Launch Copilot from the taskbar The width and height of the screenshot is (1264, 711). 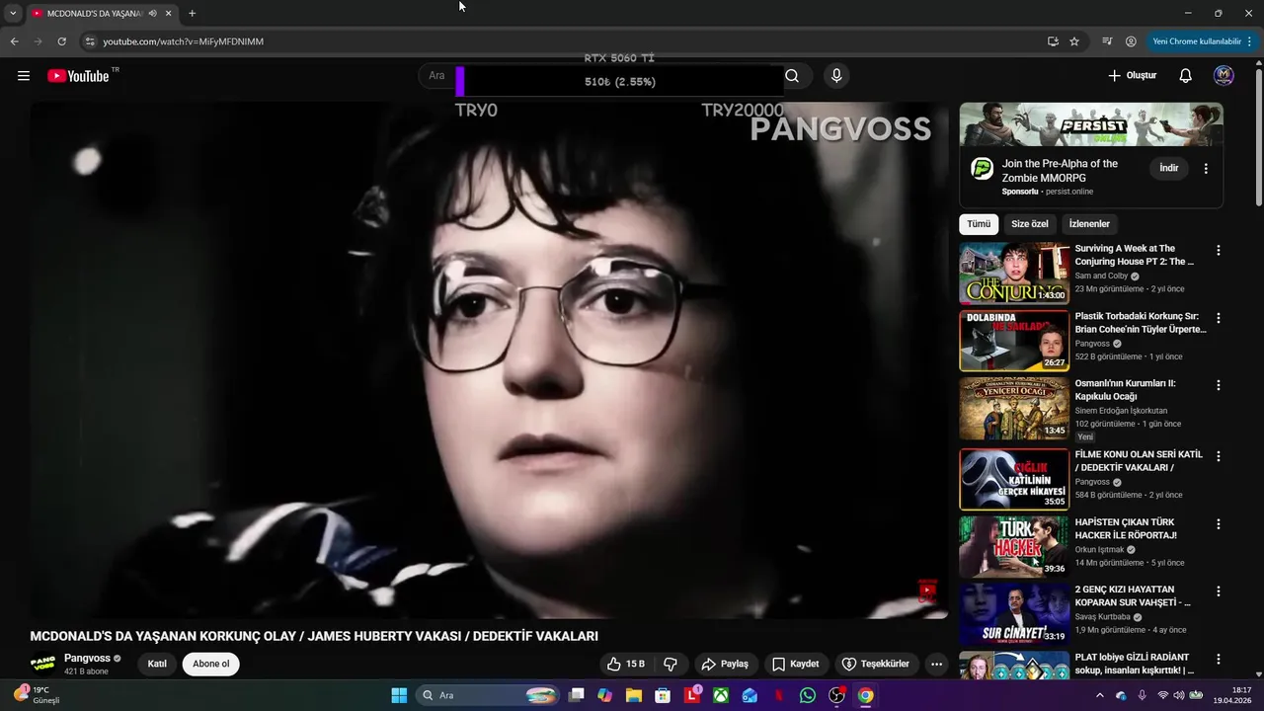pyautogui.click(x=604, y=695)
